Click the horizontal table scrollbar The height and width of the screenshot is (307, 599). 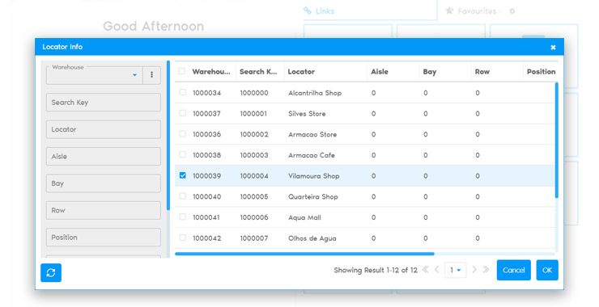click(304, 254)
